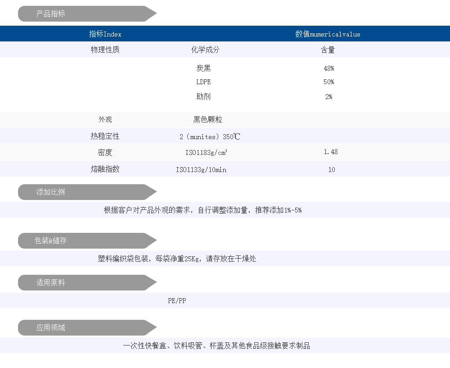
Task: Select the 炭黑 component row label
Action: (203, 68)
